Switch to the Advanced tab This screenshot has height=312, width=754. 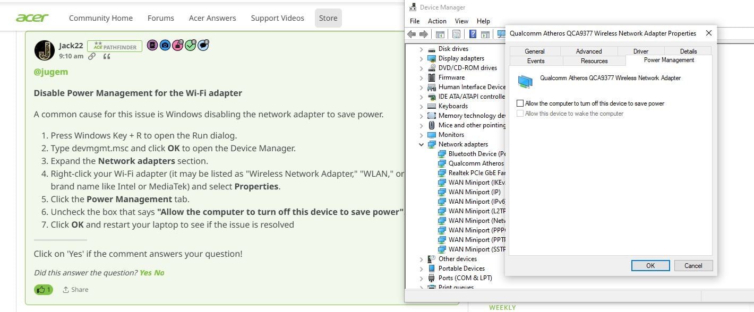589,51
